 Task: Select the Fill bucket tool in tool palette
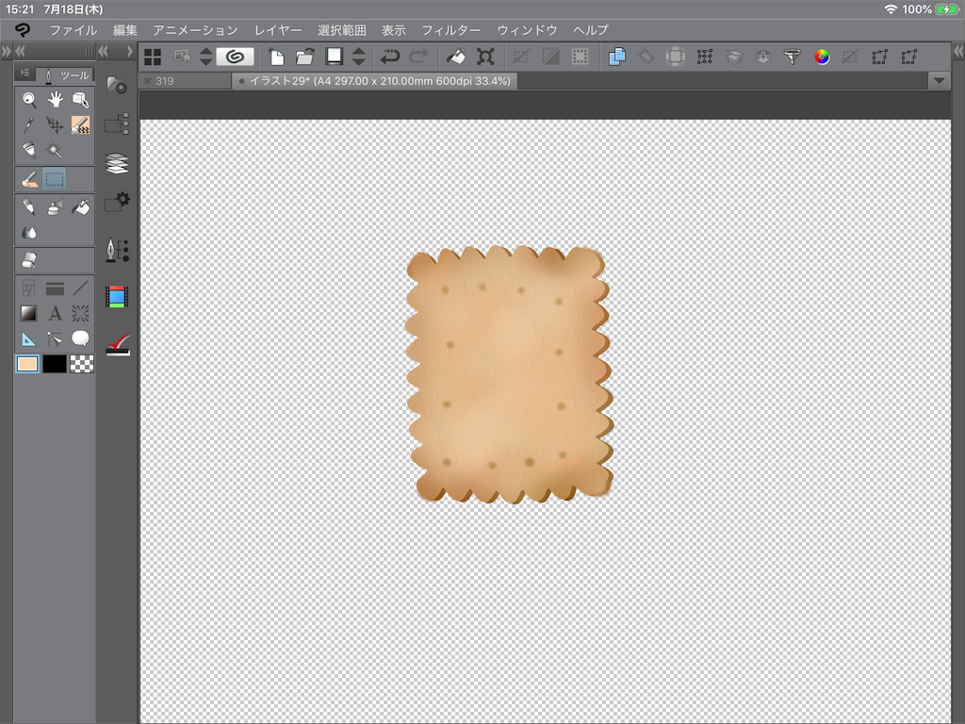click(81, 206)
